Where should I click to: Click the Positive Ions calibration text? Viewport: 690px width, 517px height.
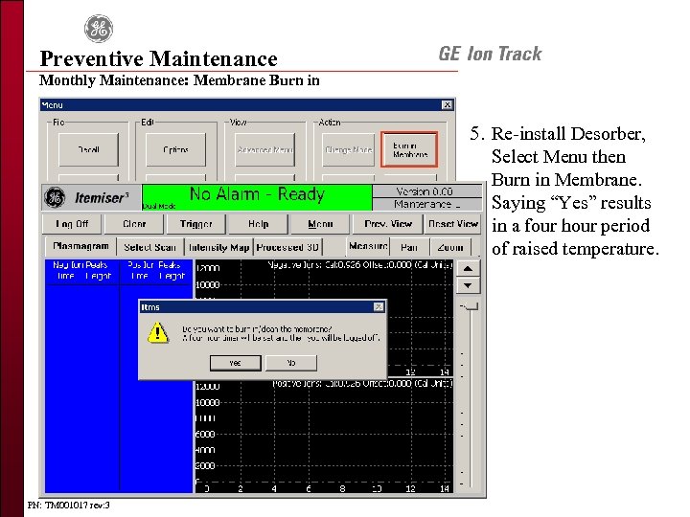pyautogui.click(x=362, y=383)
